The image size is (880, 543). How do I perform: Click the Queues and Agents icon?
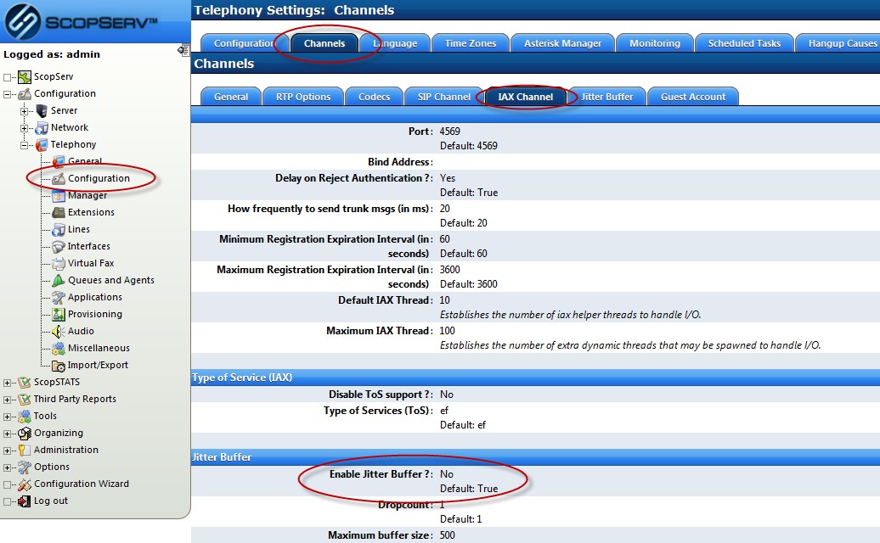click(x=59, y=280)
